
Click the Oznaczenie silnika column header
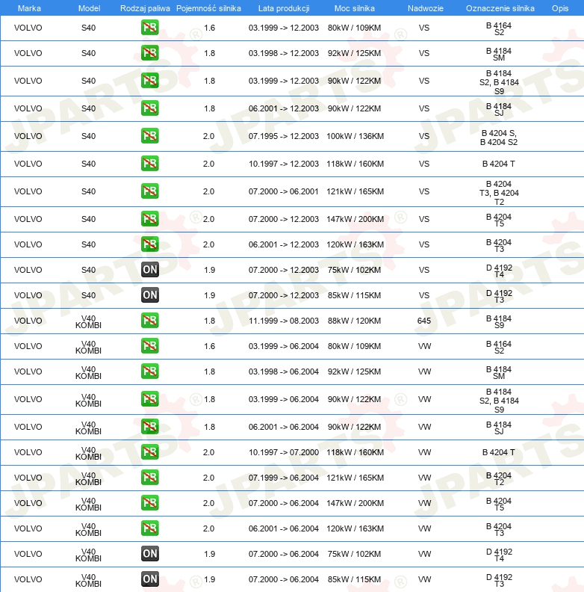click(x=500, y=8)
